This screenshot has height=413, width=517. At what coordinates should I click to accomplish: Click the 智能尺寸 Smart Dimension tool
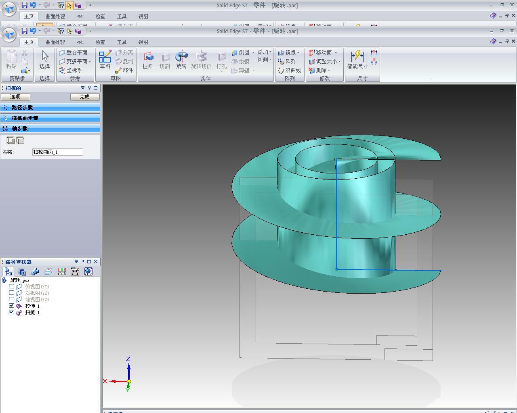[357, 60]
